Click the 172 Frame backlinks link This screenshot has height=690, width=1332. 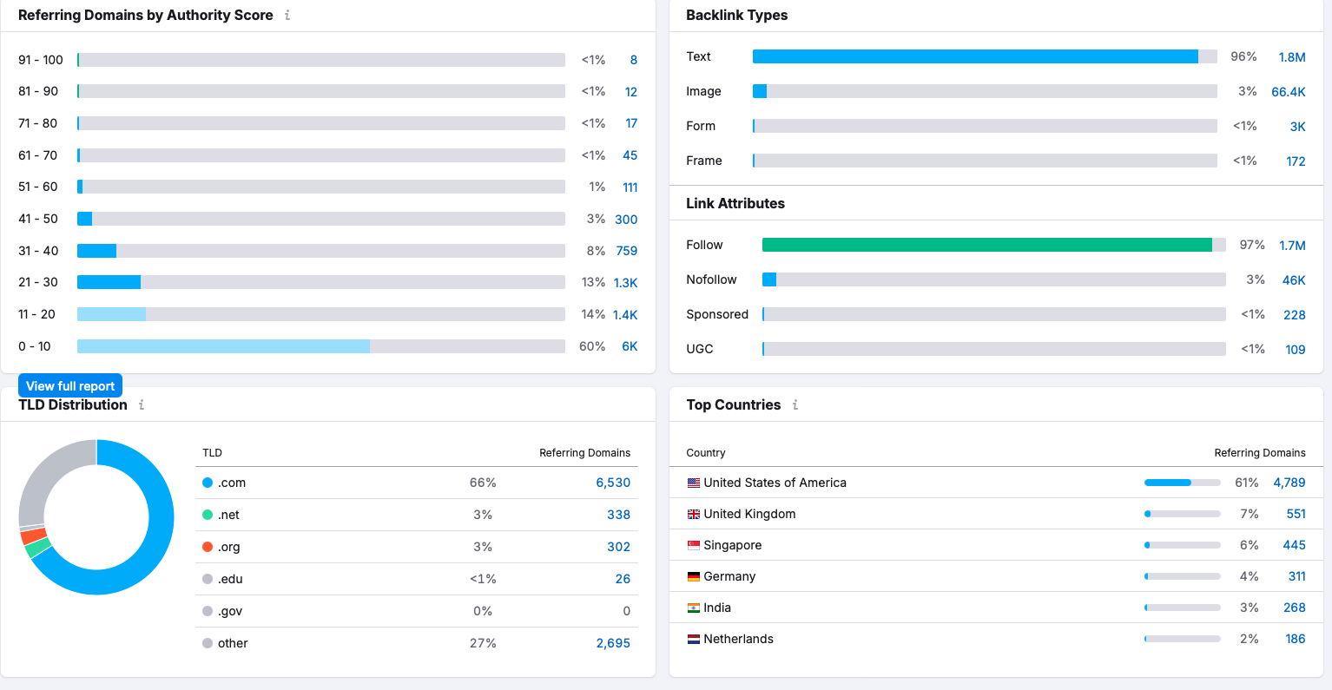click(x=1296, y=161)
